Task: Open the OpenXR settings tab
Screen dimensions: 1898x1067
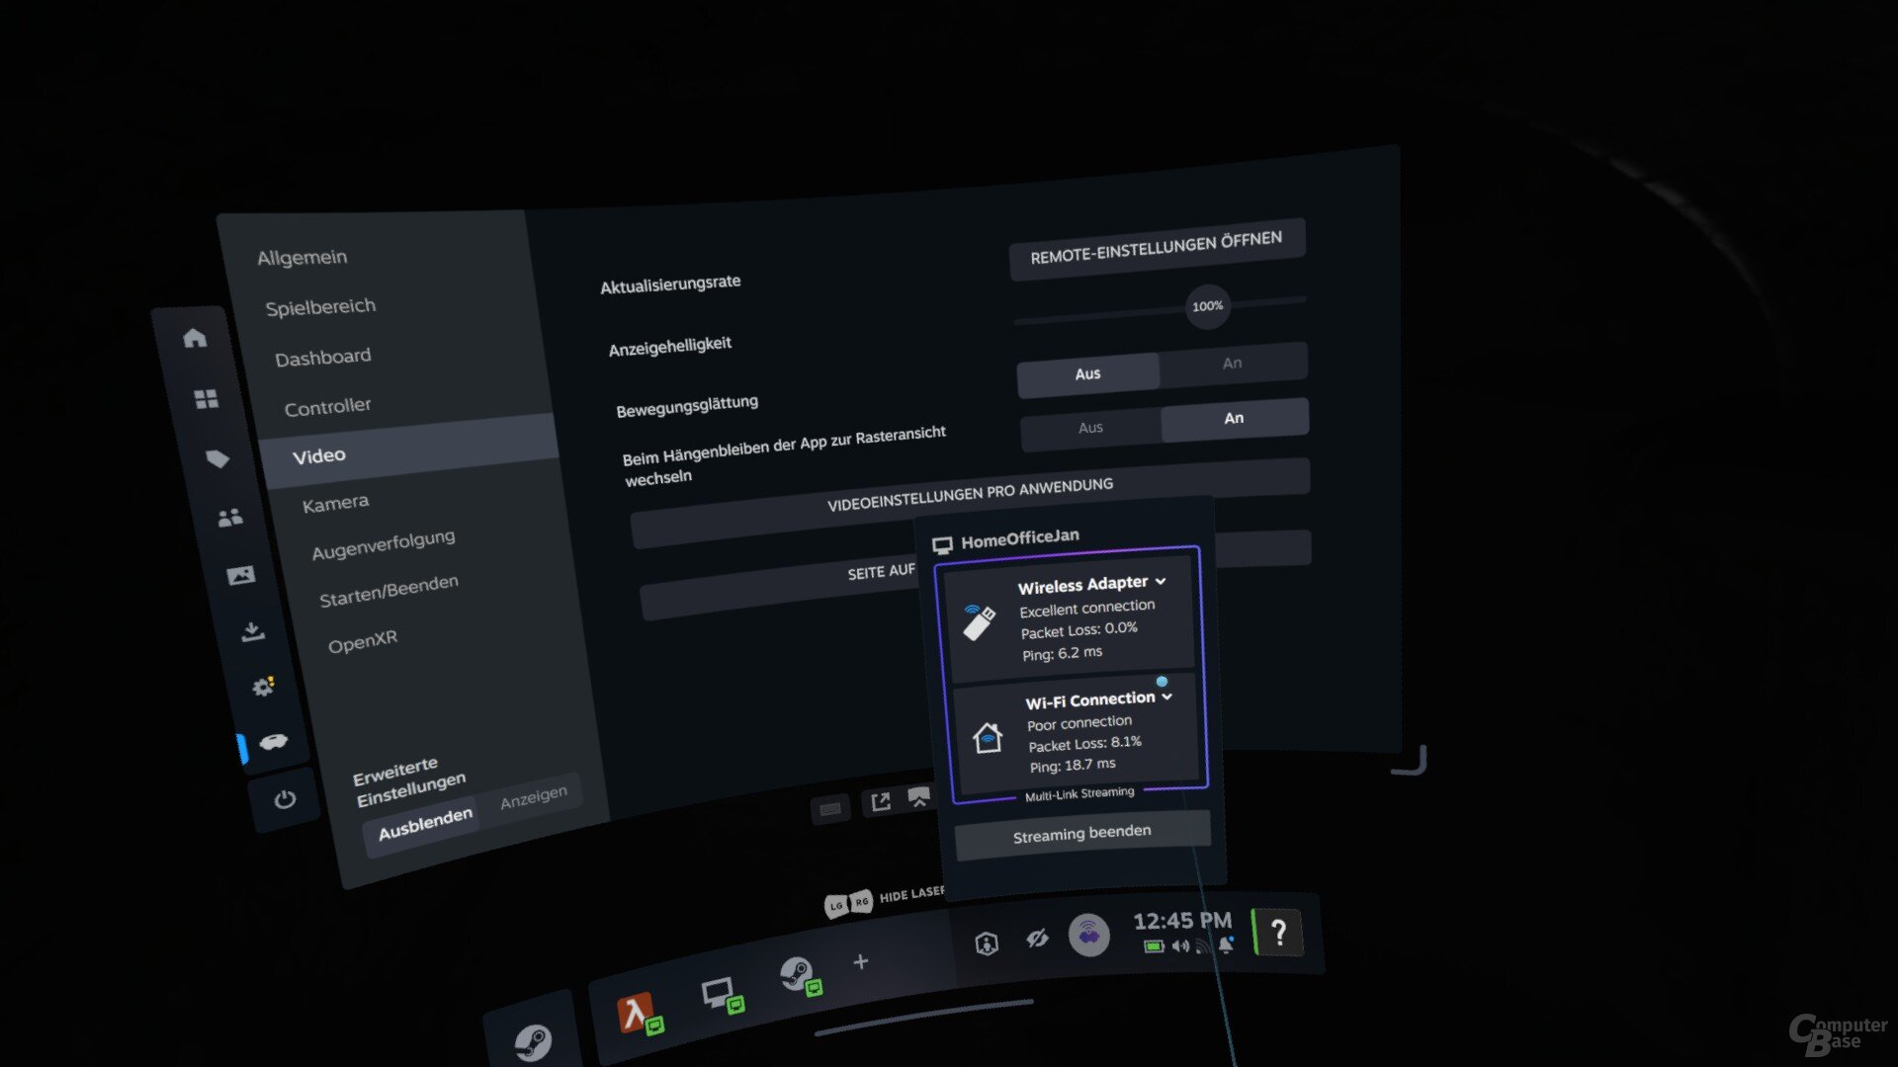Action: click(x=363, y=641)
